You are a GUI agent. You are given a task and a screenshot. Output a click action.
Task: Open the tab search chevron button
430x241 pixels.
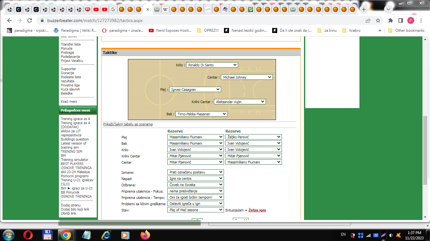[388, 9]
